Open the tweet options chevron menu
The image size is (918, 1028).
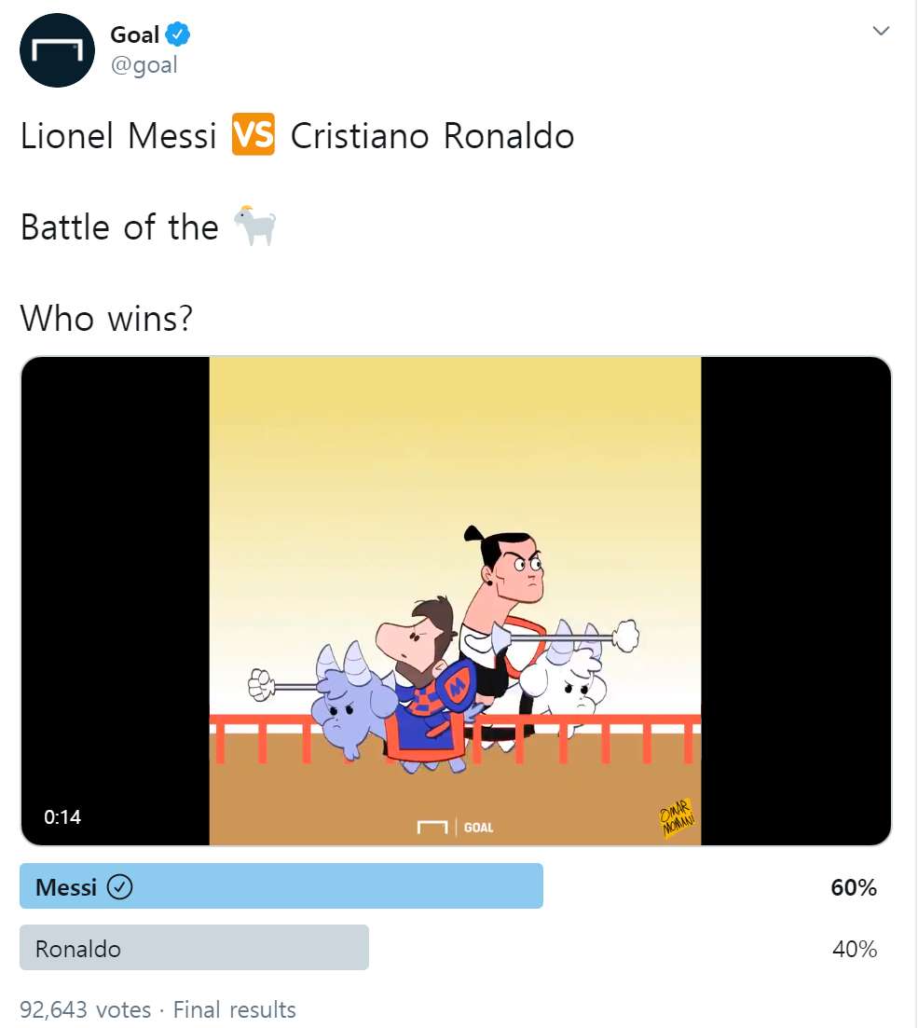pyautogui.click(x=881, y=33)
